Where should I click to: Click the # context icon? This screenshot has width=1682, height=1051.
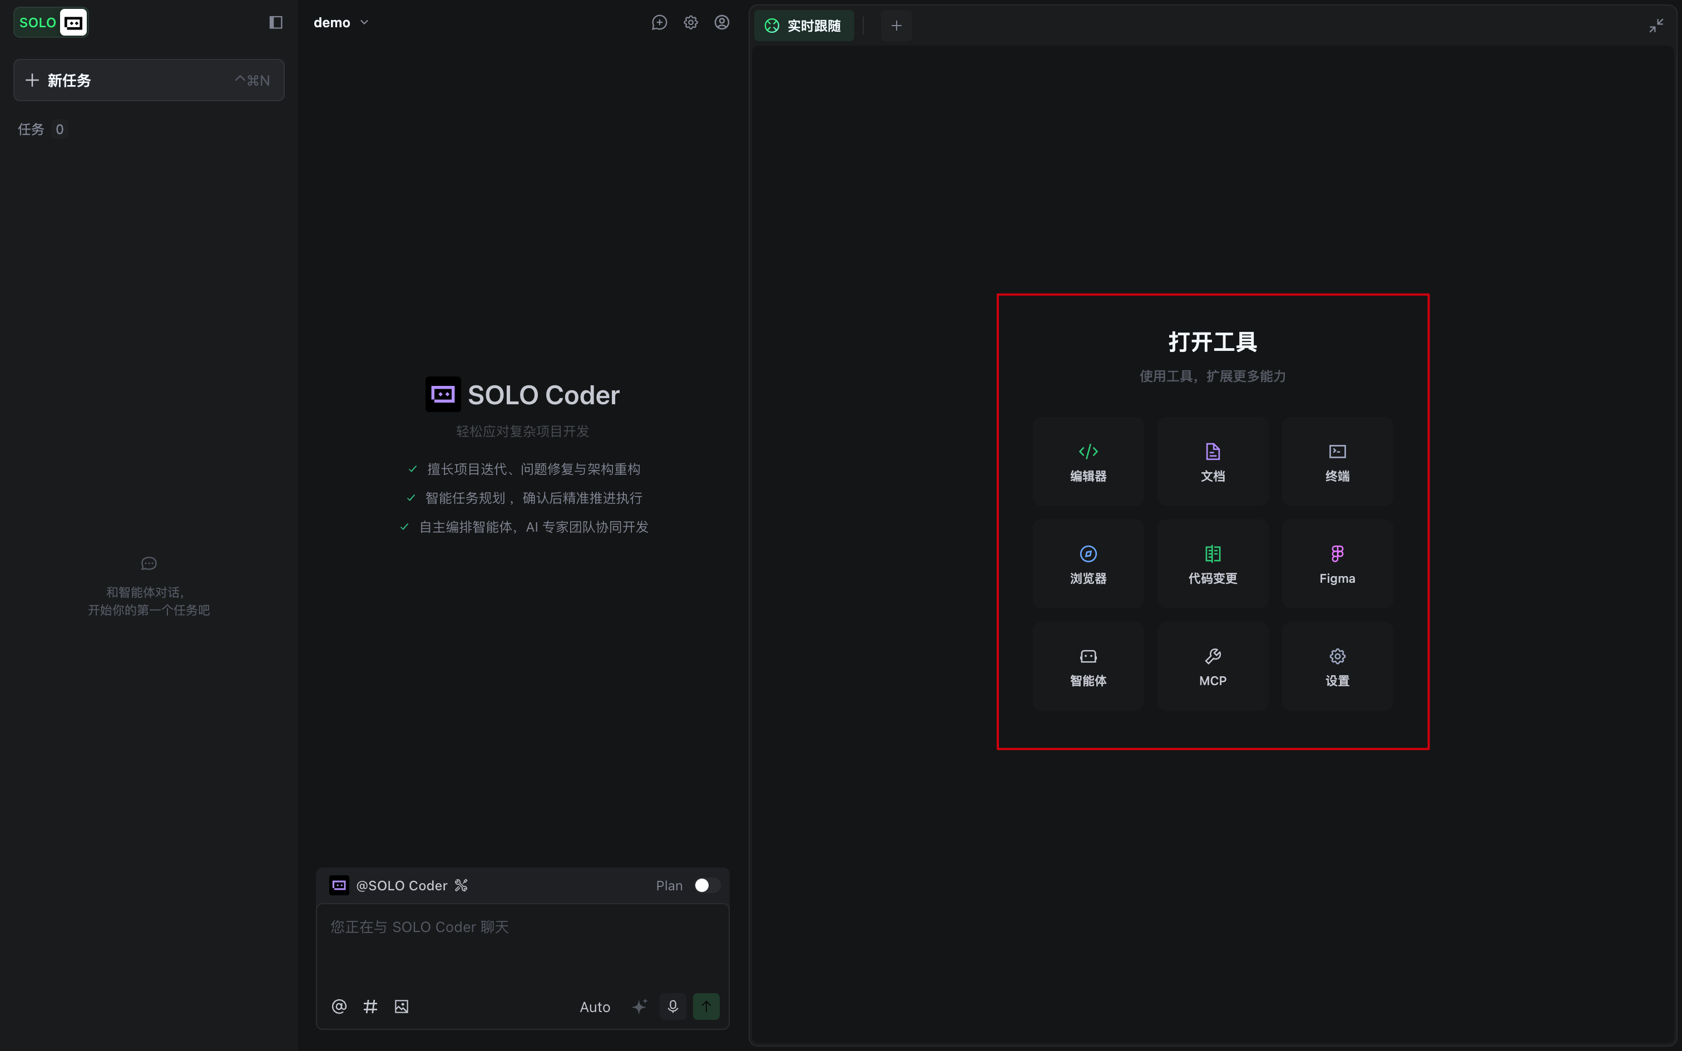370,1006
